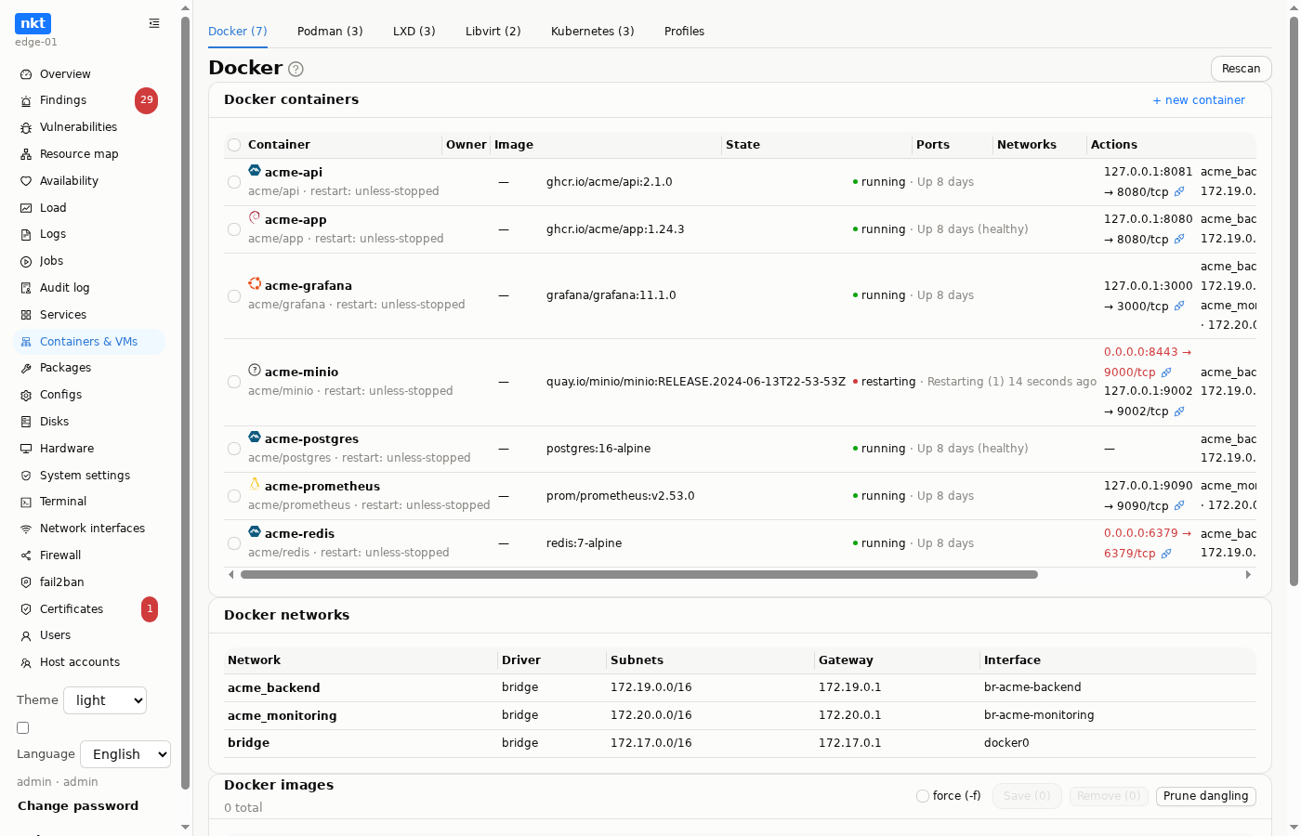
Task: Click the Vulnerabilities sidebar icon
Action: click(x=26, y=127)
